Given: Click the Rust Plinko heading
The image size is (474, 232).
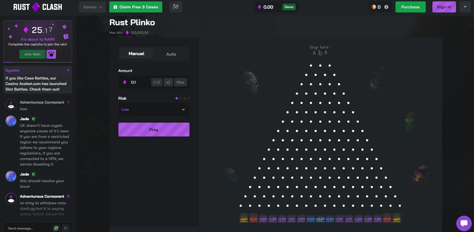Looking at the screenshot, I should pos(132,22).
